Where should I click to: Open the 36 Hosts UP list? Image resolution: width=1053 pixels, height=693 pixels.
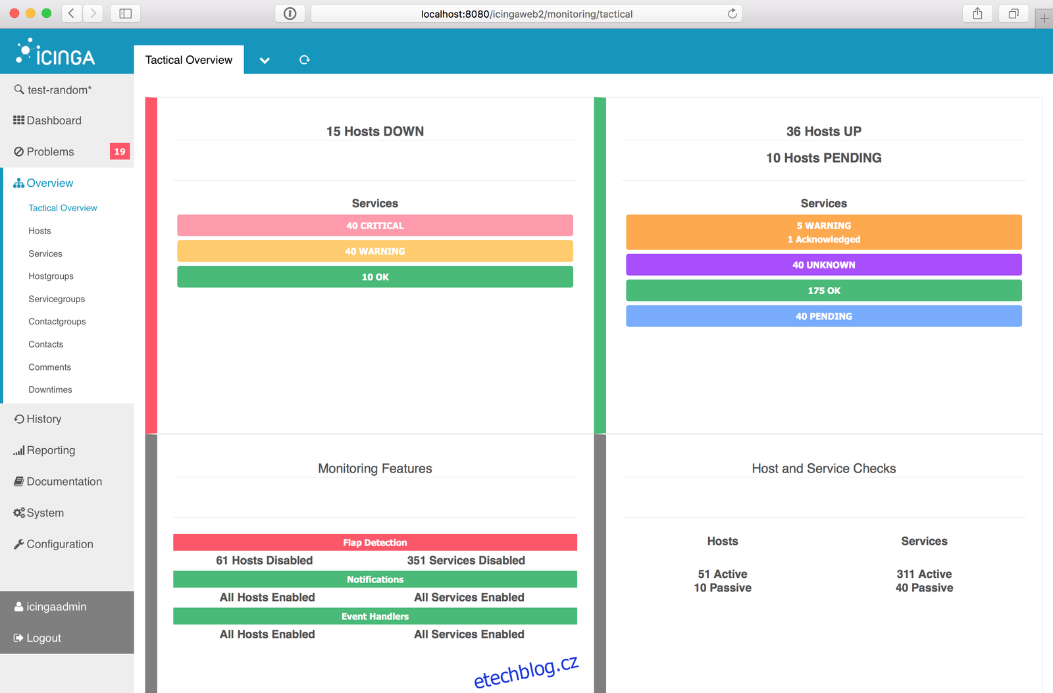[824, 132]
